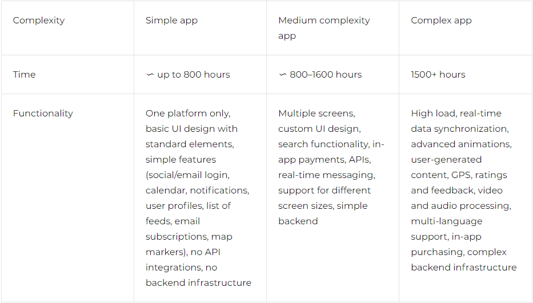Select the Multiple screens text
This screenshot has width=533, height=303.
click(x=316, y=113)
